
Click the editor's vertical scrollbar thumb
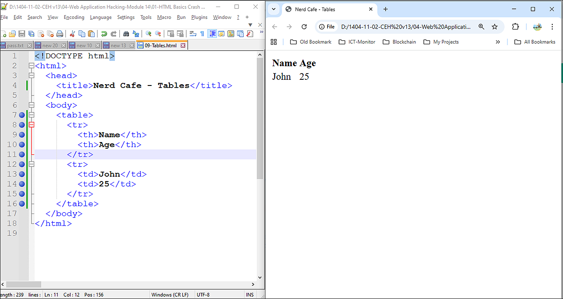[x=260, y=118]
